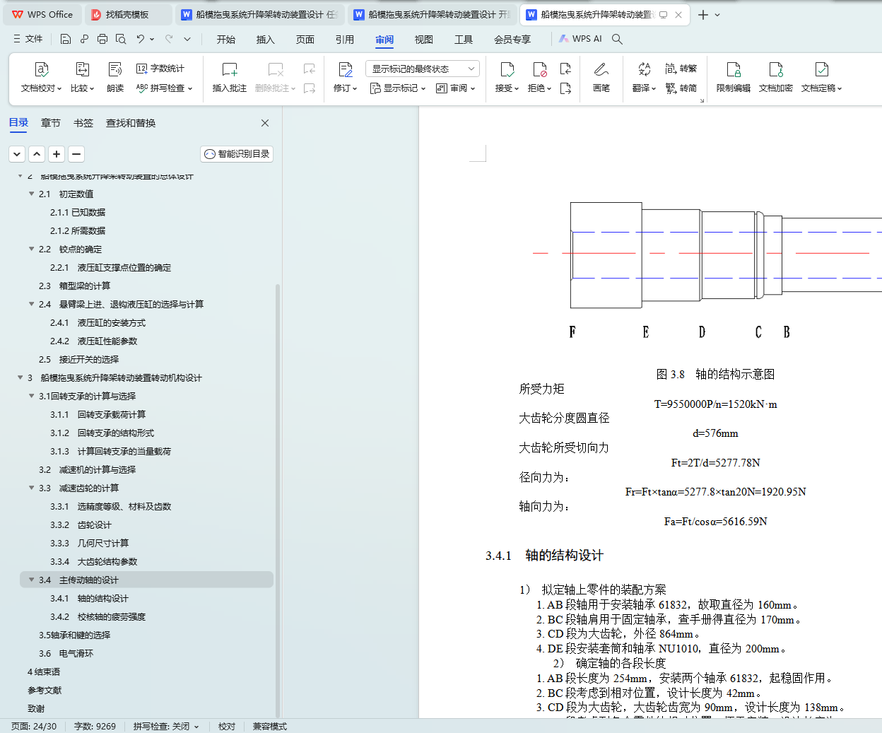Go to next change icon

click(x=565, y=88)
